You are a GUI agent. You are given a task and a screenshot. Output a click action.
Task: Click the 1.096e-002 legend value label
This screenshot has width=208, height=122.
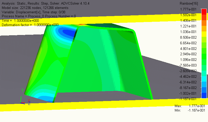[189, 60]
